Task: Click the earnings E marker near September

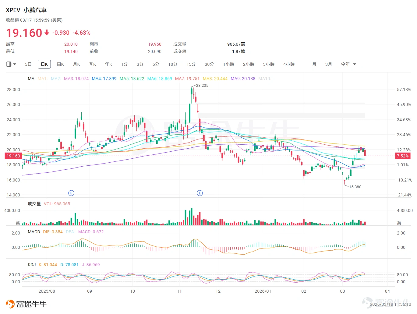Action: point(71,193)
